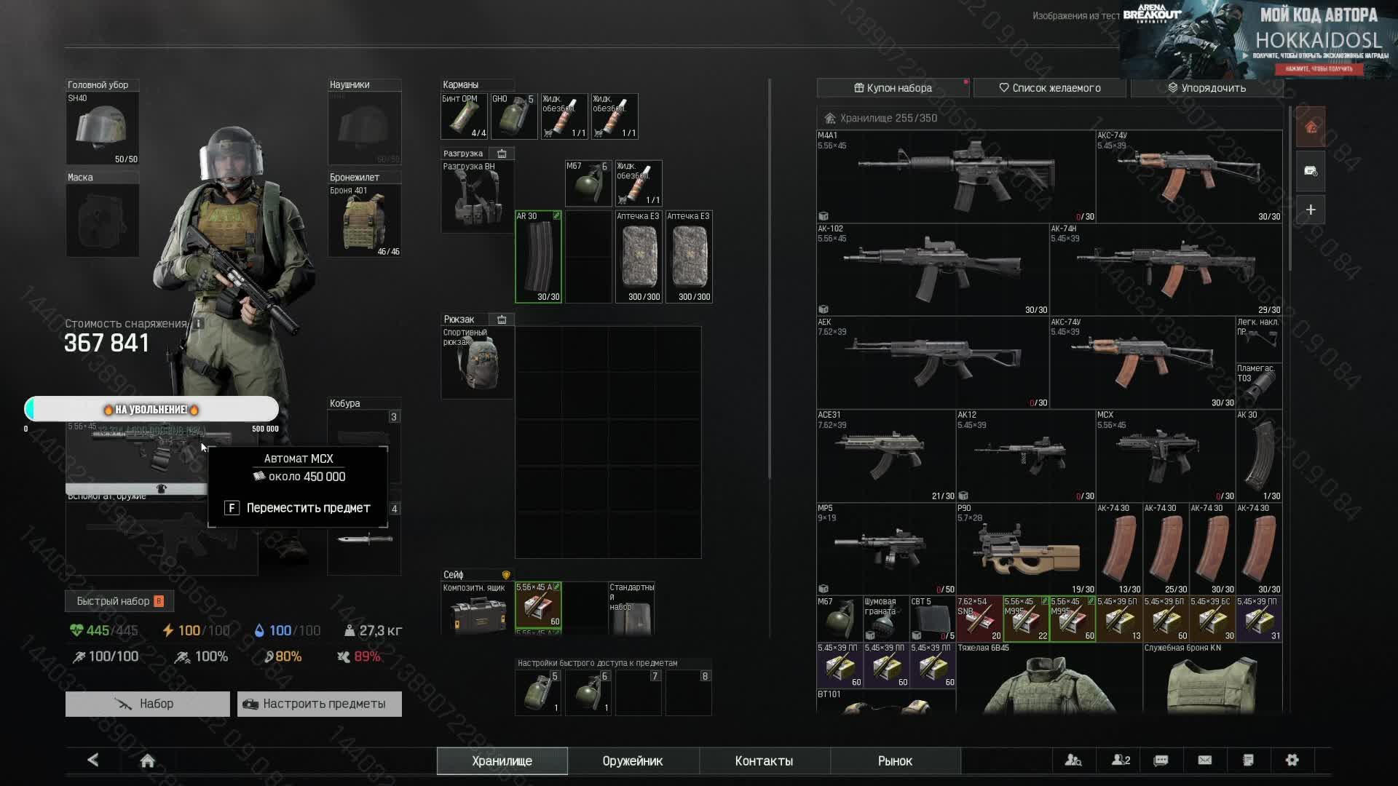Empty the chest rig via trash icon
This screenshot has height=786, width=1398.
point(502,154)
